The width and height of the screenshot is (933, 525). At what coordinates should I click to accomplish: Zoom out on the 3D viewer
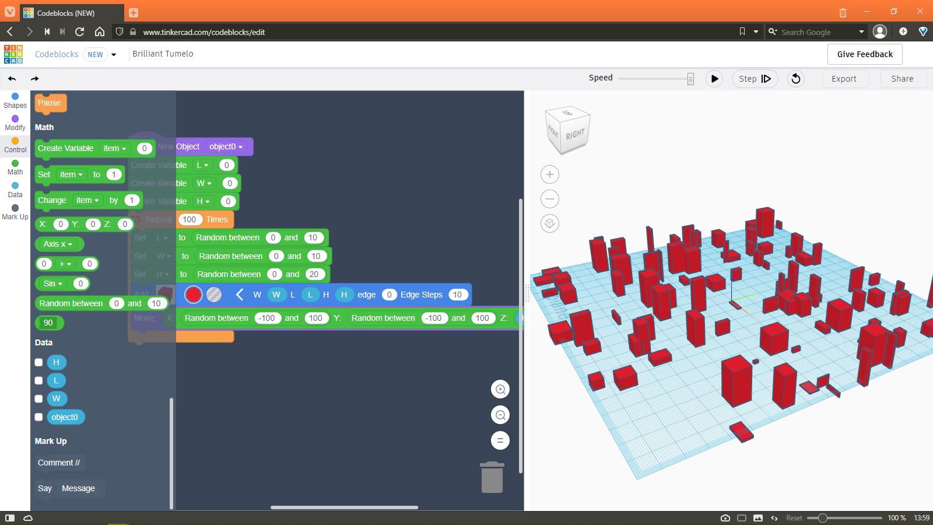550,199
